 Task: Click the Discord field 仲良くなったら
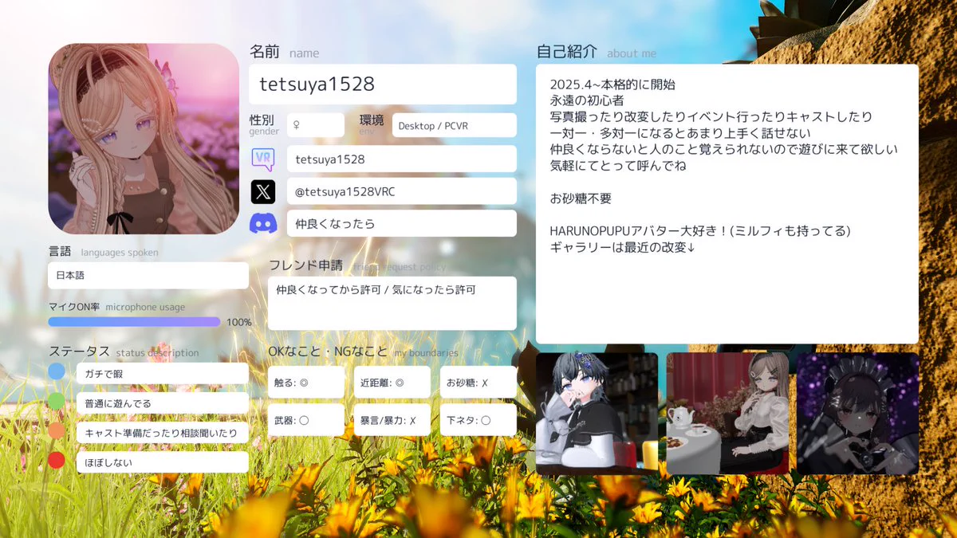(x=402, y=223)
